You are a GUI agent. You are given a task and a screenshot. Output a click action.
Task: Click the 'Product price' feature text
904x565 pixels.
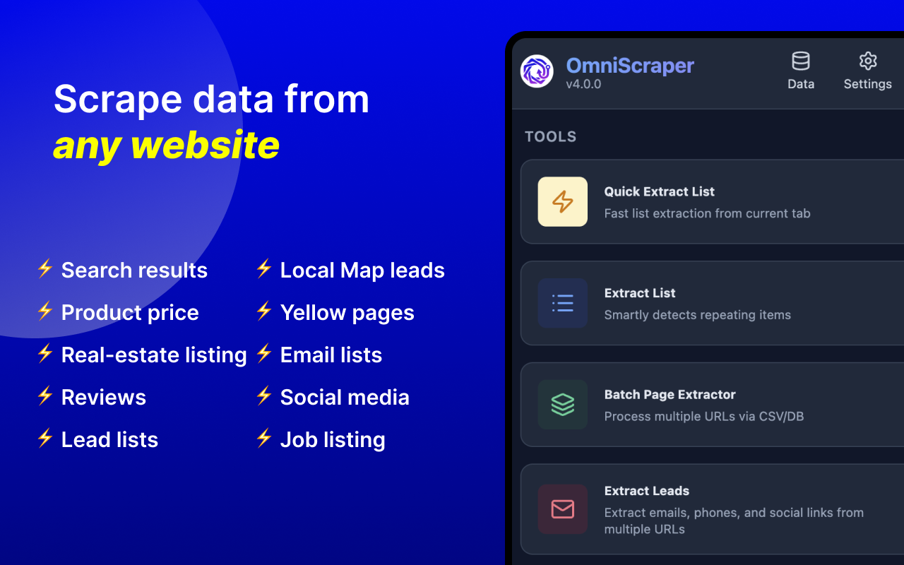pyautogui.click(x=130, y=312)
